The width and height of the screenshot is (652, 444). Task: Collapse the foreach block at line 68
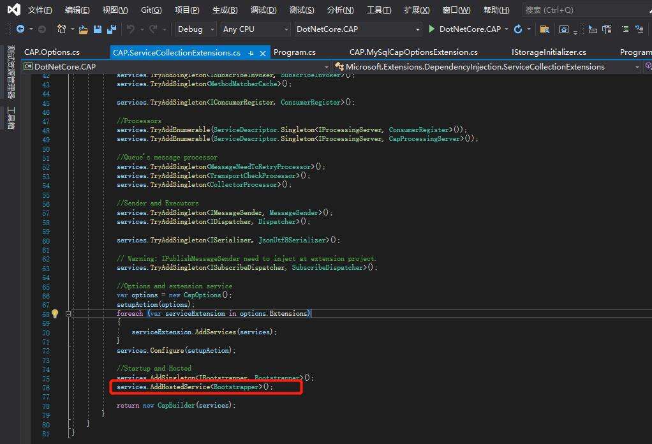(68, 314)
